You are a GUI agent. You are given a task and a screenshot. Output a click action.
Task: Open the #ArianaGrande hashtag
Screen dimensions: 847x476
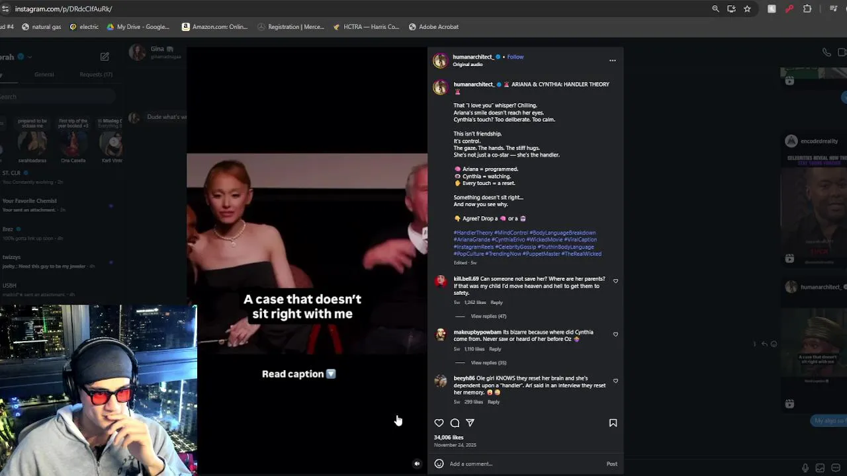(472, 240)
